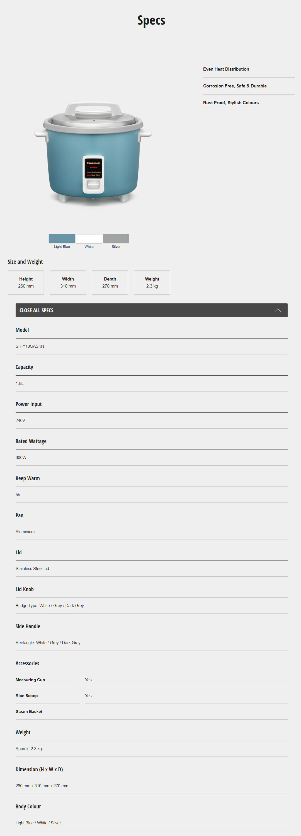301x836 pixels.
Task: Open Corrosion Free, Safe & Durable feature
Action: point(235,86)
